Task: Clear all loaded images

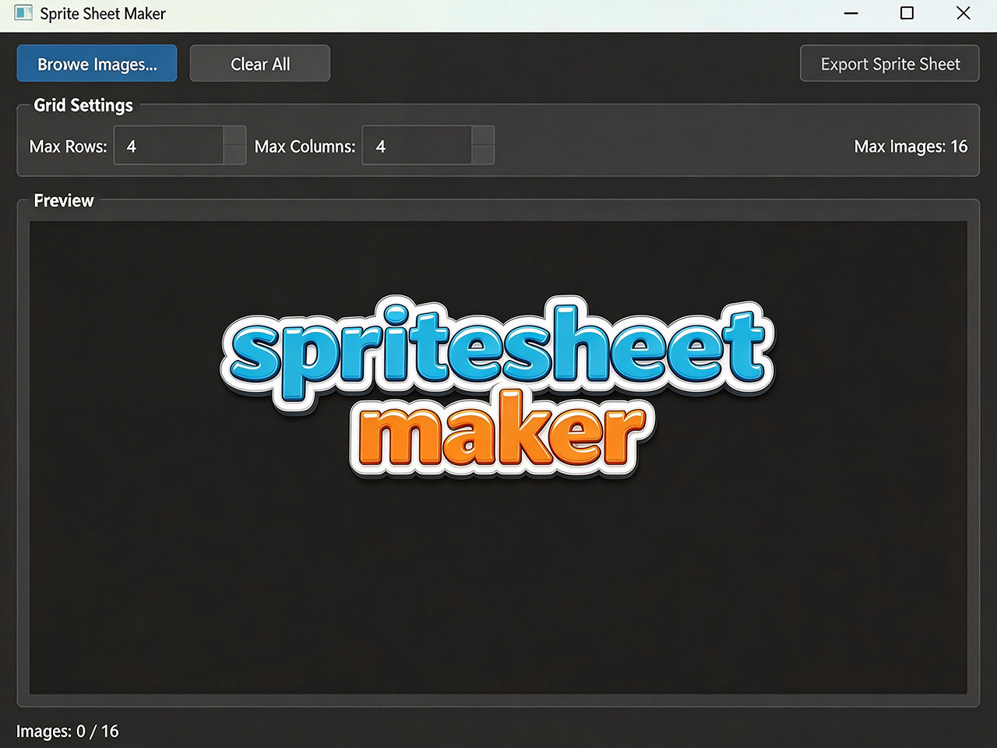Action: click(260, 64)
